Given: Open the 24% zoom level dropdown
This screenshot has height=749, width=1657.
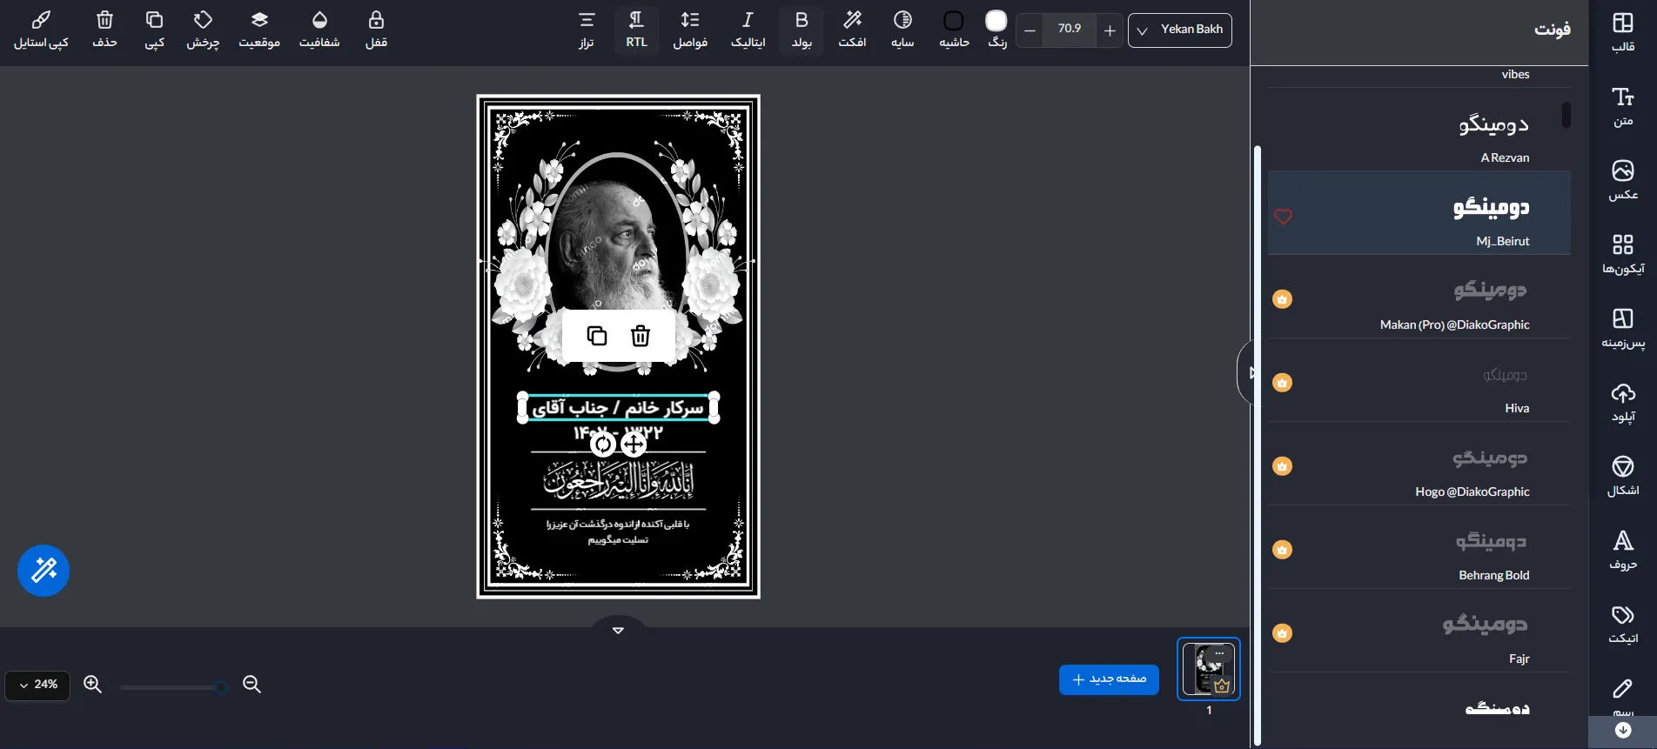Looking at the screenshot, I should pos(37,685).
